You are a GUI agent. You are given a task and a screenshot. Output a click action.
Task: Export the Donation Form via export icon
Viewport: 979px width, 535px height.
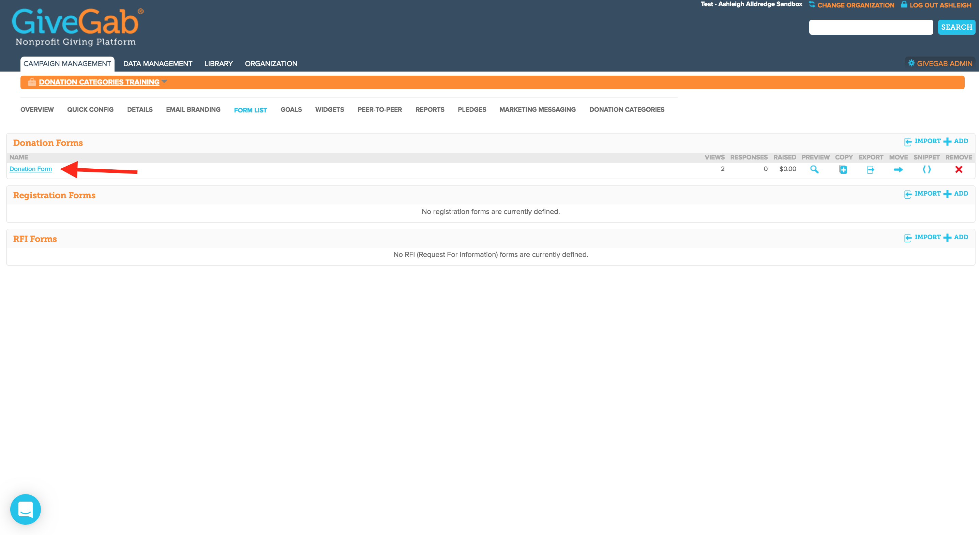point(870,169)
